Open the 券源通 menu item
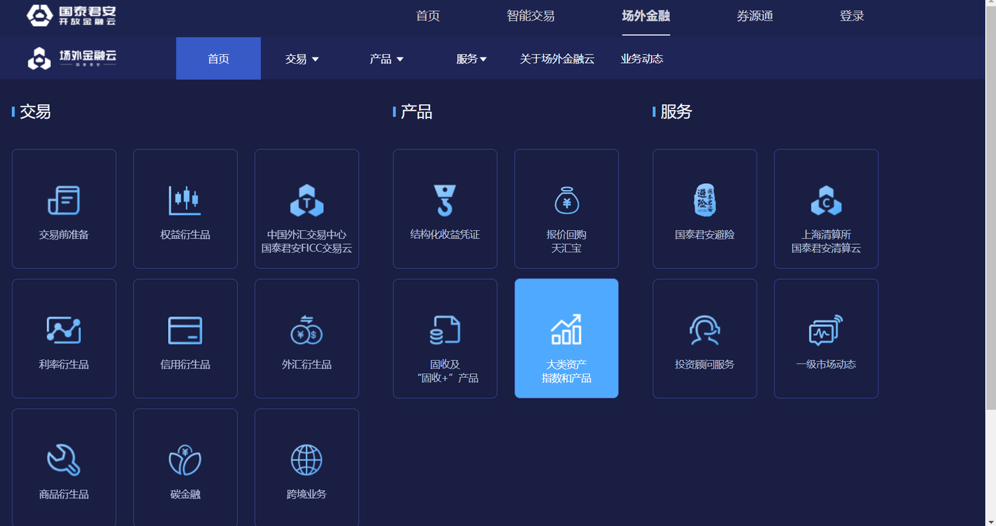996x526 pixels. 755,15
